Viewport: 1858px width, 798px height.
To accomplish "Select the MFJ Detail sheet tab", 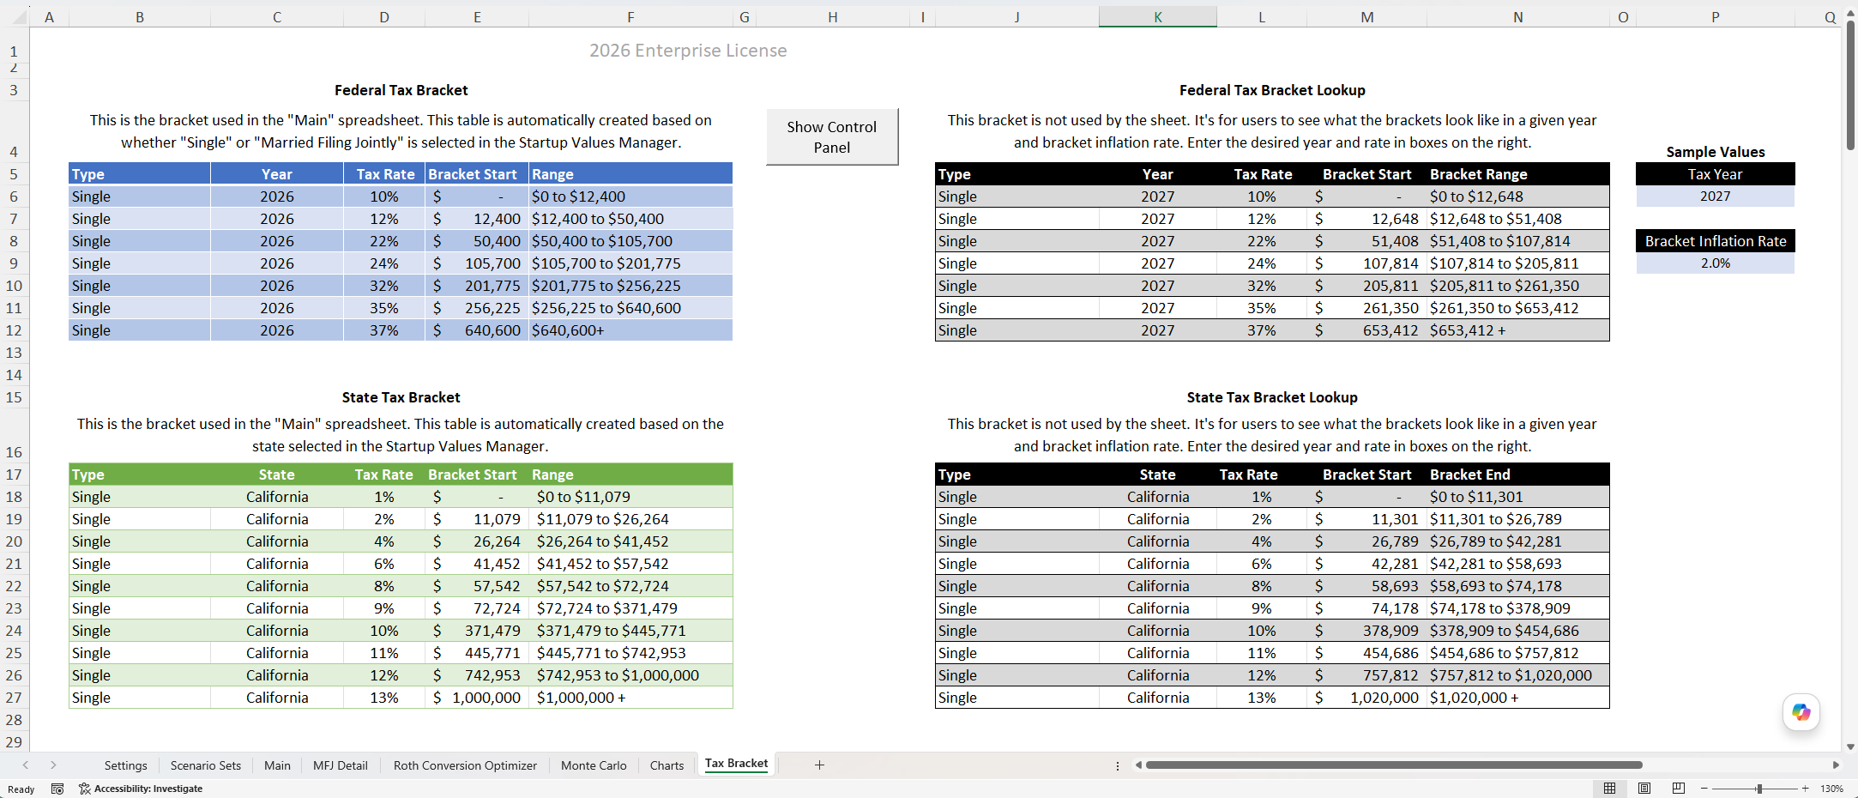I will pyautogui.click(x=340, y=765).
